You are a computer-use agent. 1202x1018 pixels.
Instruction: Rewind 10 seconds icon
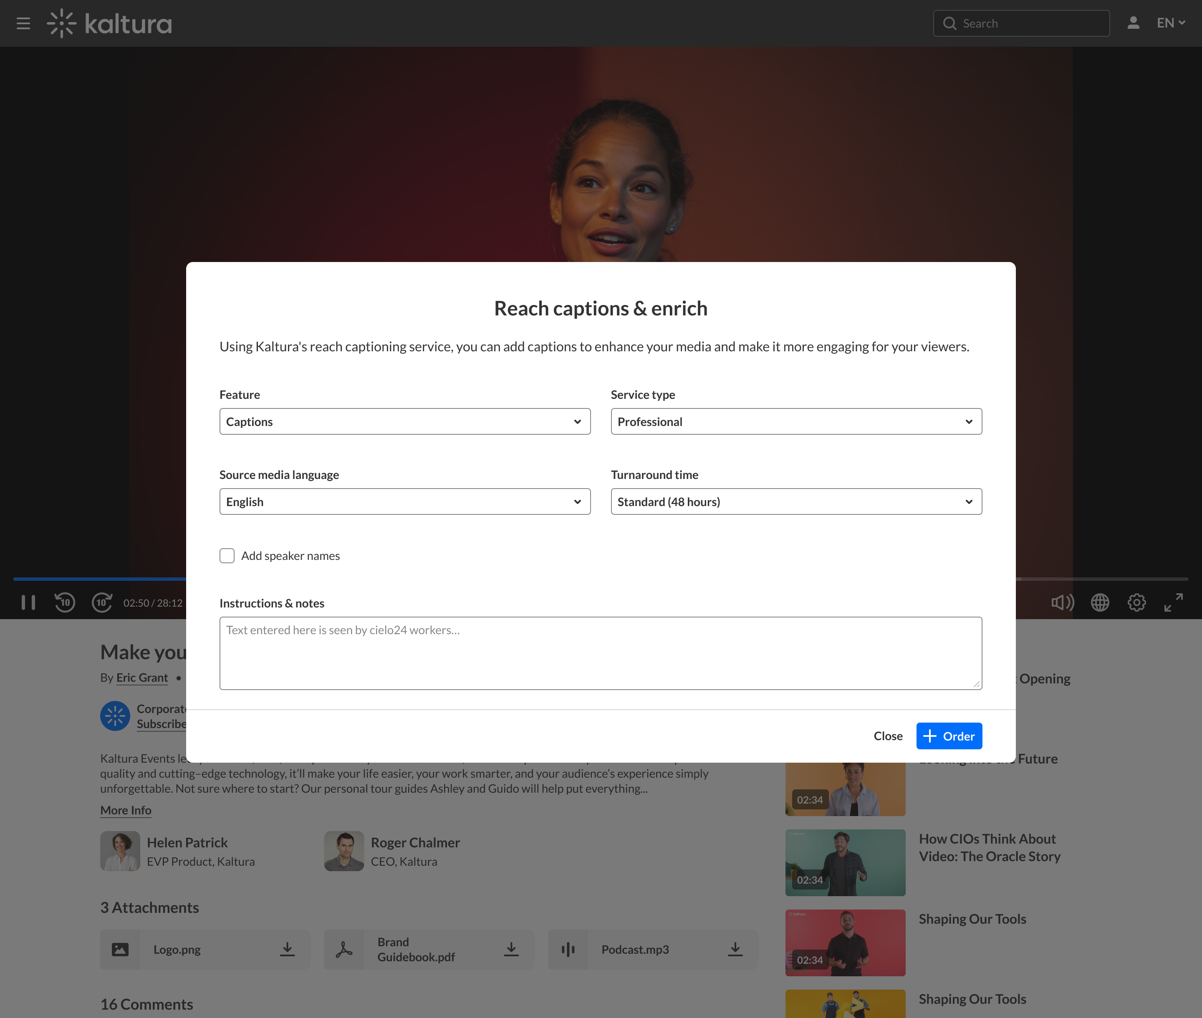coord(65,602)
